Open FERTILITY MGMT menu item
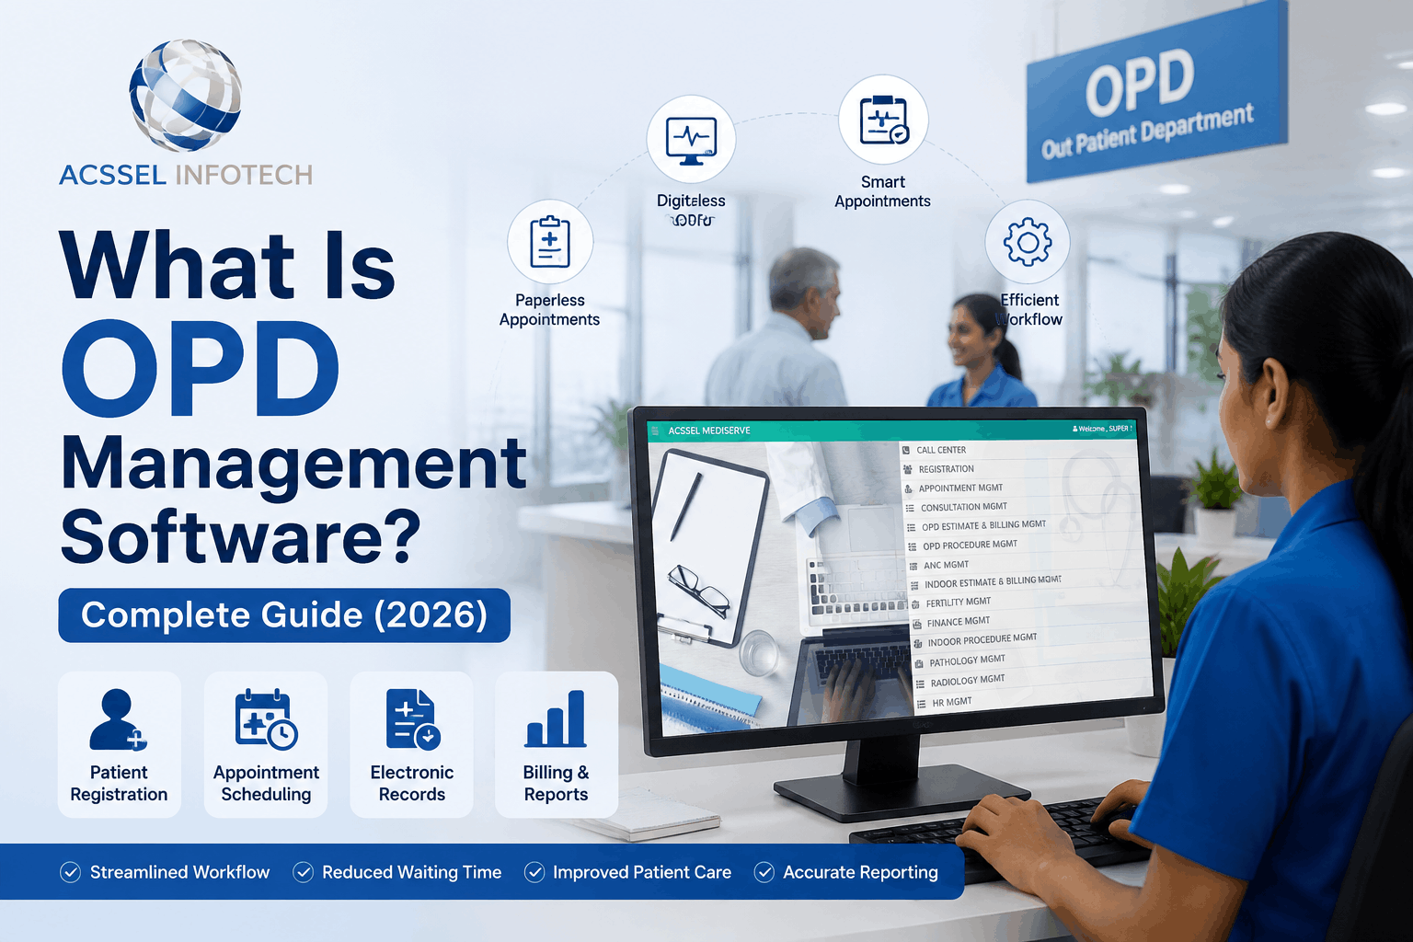This screenshot has width=1413, height=942. tap(959, 603)
